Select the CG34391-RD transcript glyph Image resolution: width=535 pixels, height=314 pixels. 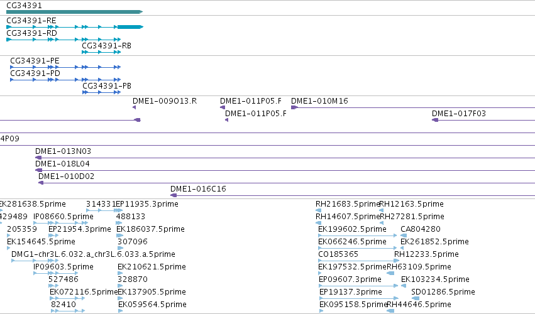tap(63, 40)
